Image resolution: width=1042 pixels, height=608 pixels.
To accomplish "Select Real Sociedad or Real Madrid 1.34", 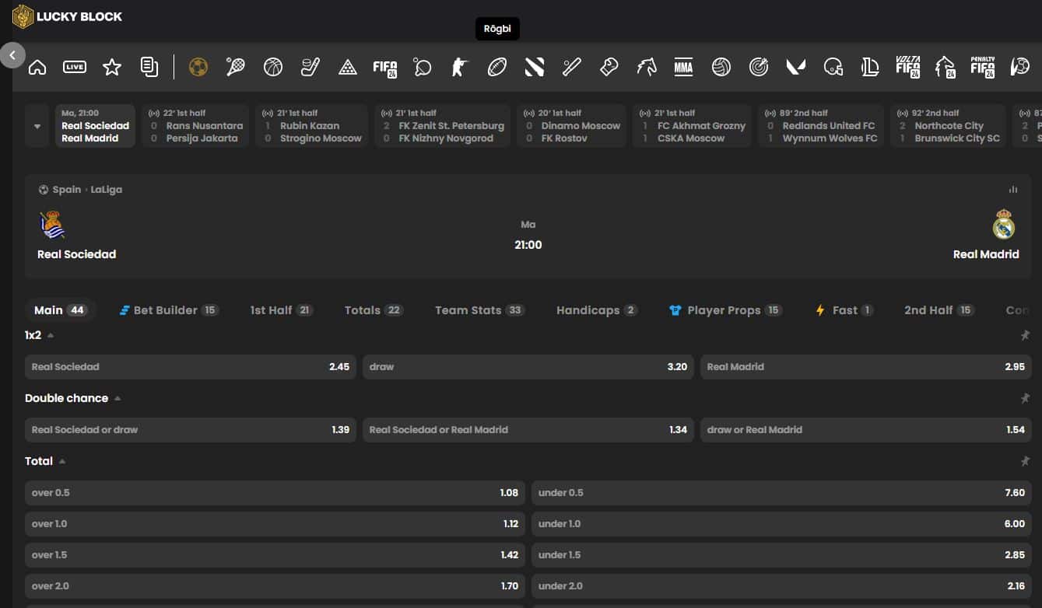I will pos(528,429).
